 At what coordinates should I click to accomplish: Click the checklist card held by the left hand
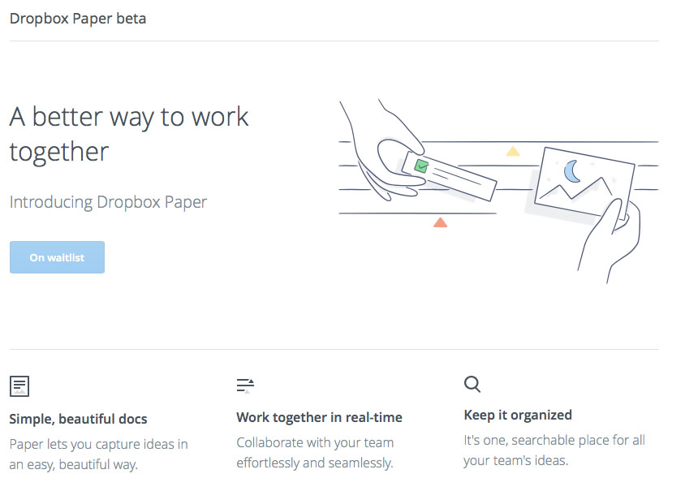(449, 176)
